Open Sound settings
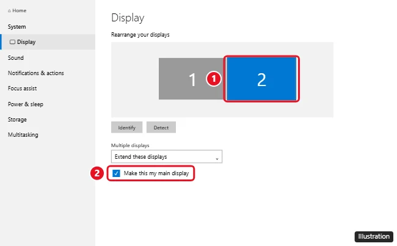This screenshot has width=397, height=246. 16,58
